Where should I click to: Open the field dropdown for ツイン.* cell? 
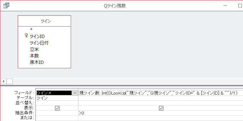click(75, 93)
